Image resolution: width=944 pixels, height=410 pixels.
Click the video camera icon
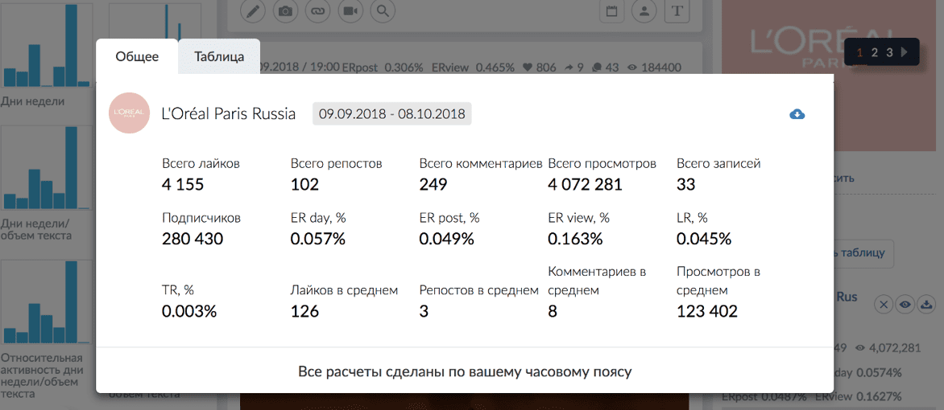coord(350,10)
